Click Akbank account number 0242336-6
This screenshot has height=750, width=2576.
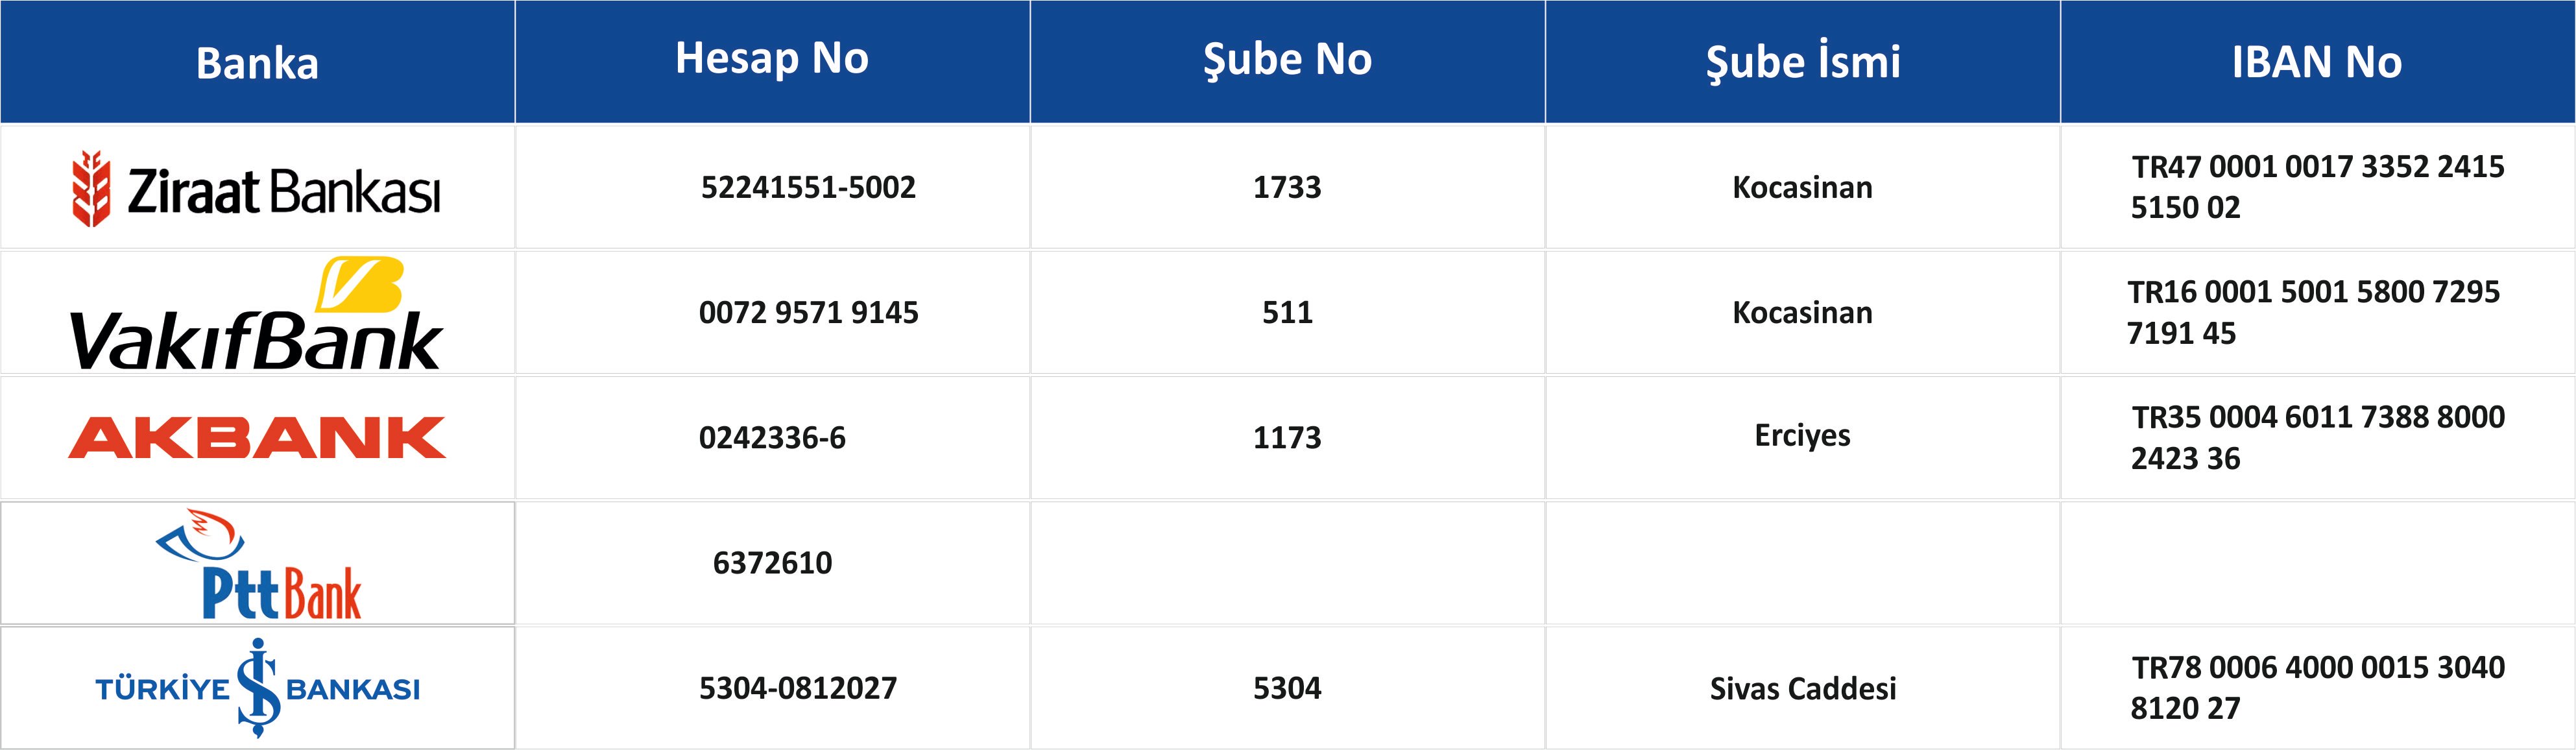(772, 438)
